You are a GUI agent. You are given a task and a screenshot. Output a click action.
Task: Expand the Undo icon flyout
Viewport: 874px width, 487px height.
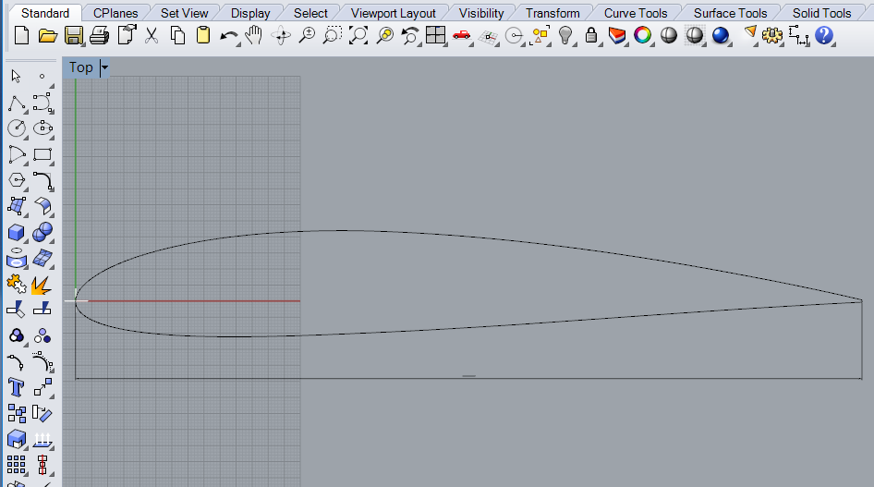(x=229, y=36)
